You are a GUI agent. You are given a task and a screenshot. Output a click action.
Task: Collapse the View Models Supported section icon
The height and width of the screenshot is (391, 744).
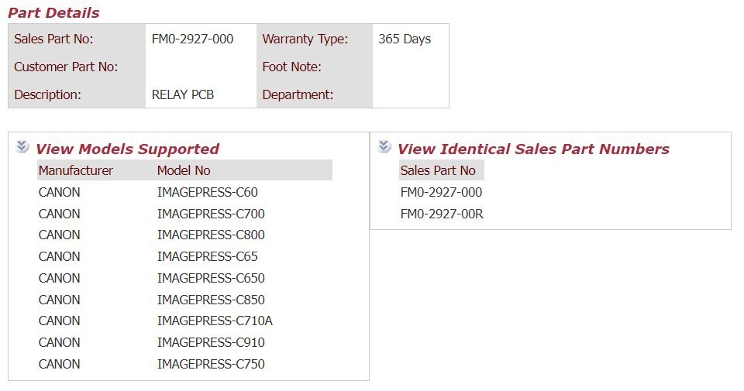[x=22, y=146]
